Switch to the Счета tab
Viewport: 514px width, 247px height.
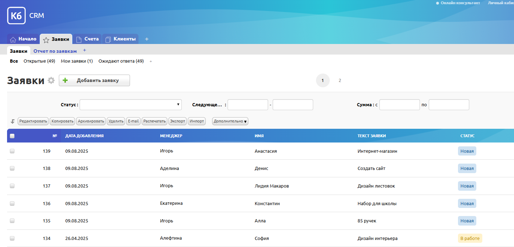tap(88, 39)
